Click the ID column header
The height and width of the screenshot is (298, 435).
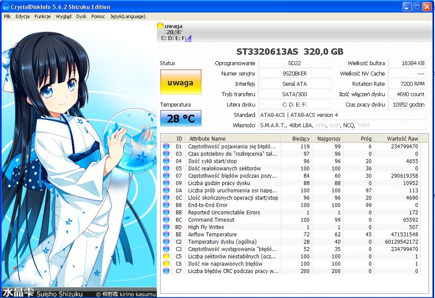179,138
